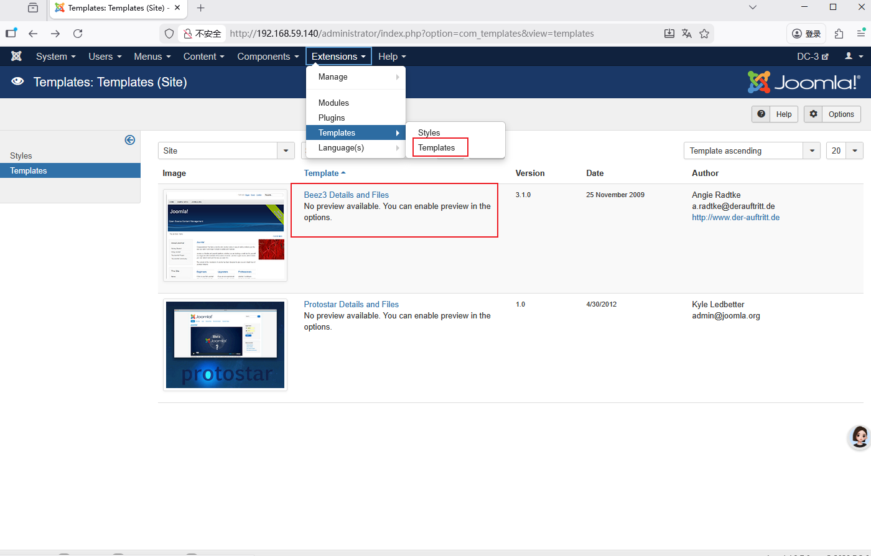Open the Options settings button

pos(832,114)
